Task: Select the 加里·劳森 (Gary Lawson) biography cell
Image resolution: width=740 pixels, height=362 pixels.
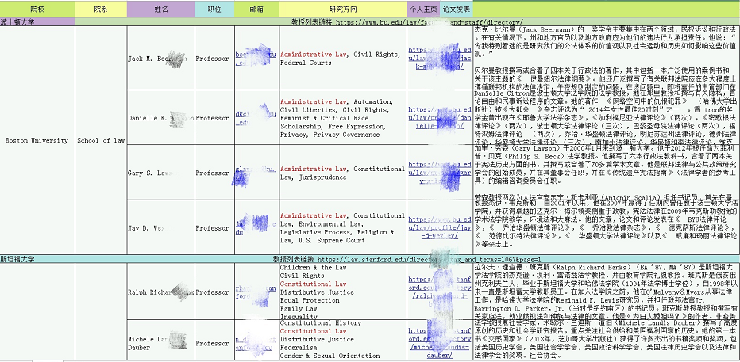Action: (x=607, y=173)
